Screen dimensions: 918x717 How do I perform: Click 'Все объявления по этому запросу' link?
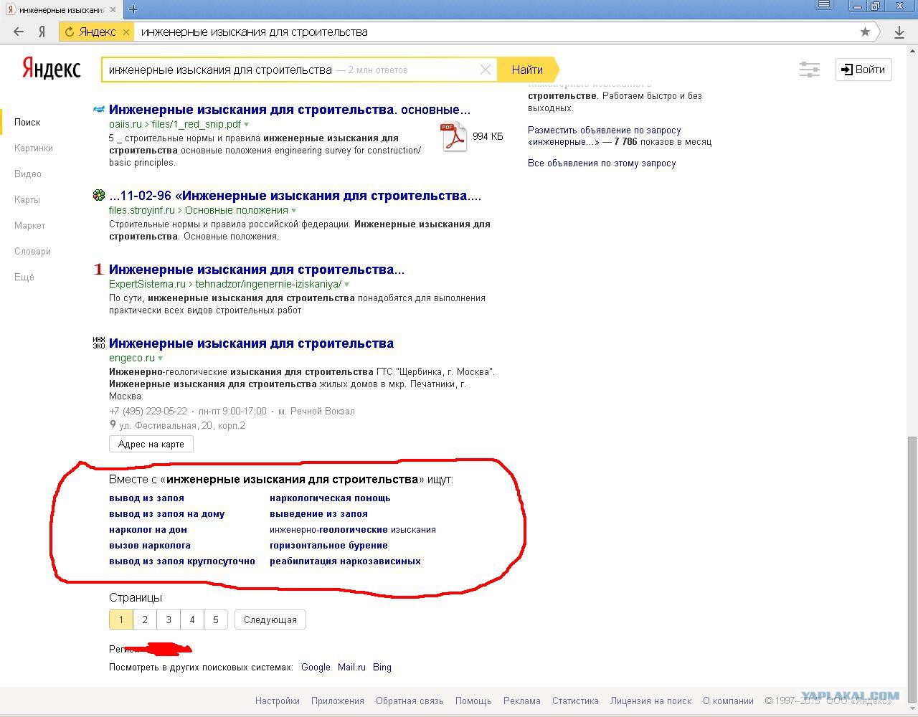[x=602, y=163]
